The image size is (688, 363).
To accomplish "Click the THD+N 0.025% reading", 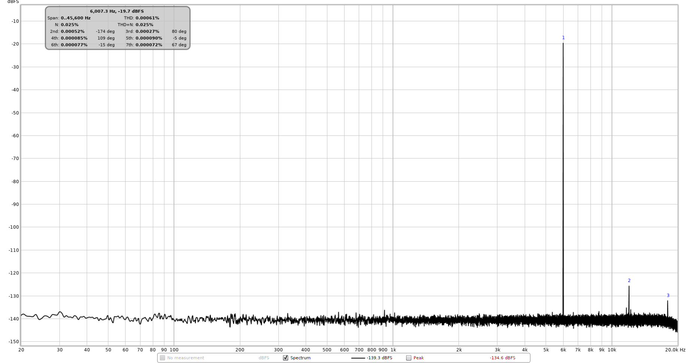I will click(144, 25).
